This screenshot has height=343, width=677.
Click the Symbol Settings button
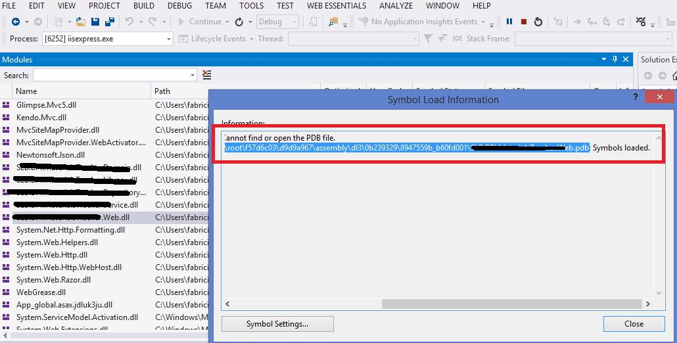[x=277, y=323]
